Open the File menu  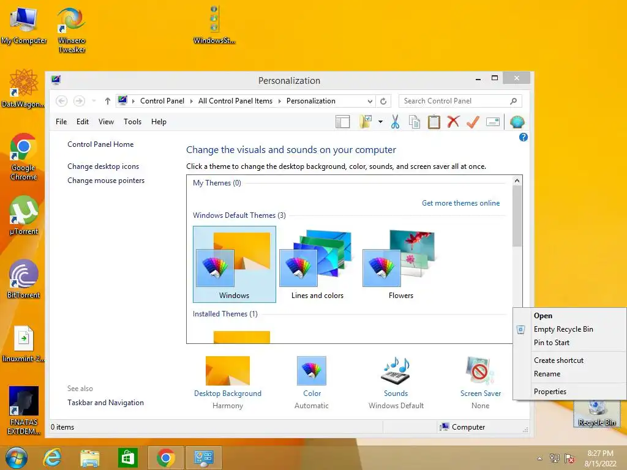(61, 122)
